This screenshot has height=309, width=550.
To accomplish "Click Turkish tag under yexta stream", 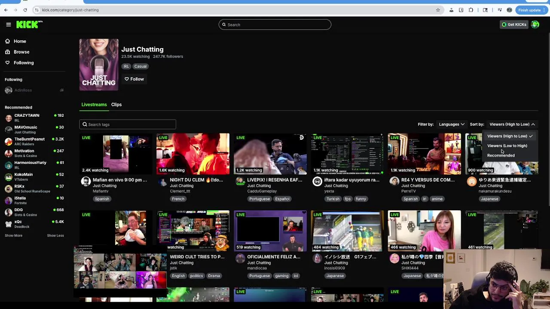I will tap(333, 199).
